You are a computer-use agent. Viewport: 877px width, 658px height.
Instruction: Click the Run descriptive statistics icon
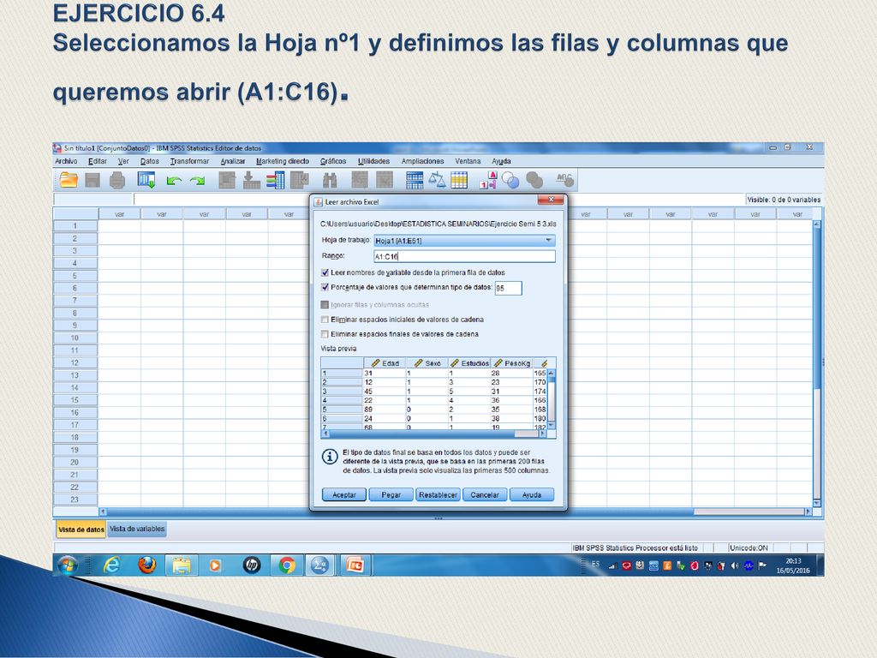[299, 180]
